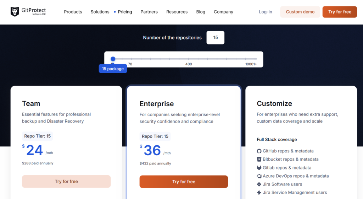Viewport: 363px width, 199px height.
Task: Open the Solutions menu
Action: (x=100, y=12)
